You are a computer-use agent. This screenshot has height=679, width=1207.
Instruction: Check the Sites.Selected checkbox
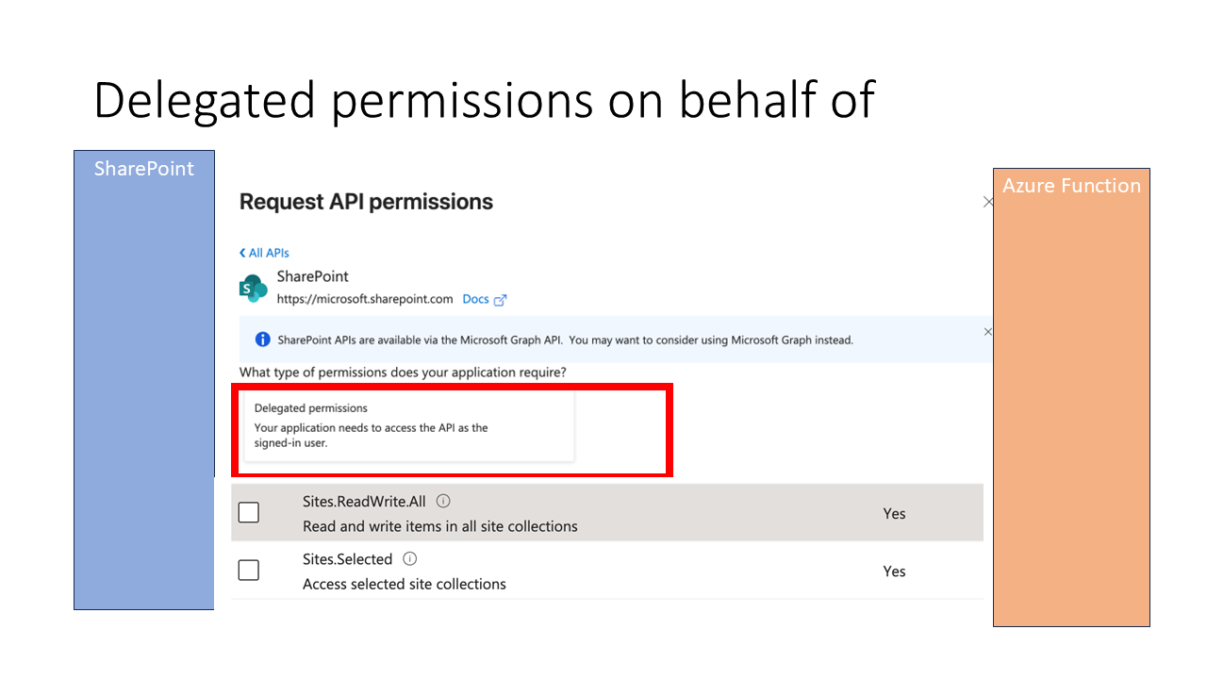[x=249, y=570]
